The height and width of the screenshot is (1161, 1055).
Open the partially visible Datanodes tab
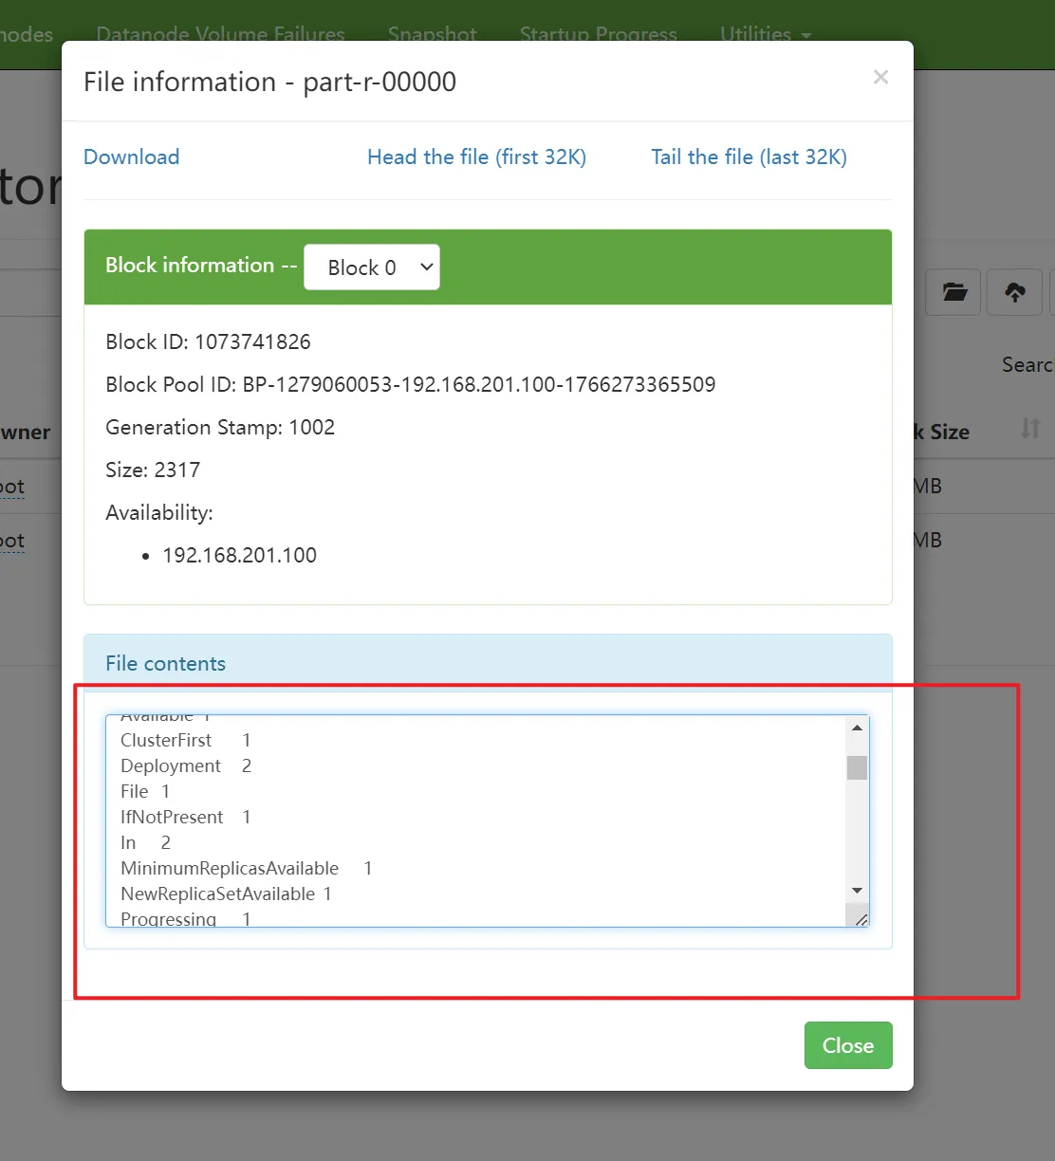[27, 34]
